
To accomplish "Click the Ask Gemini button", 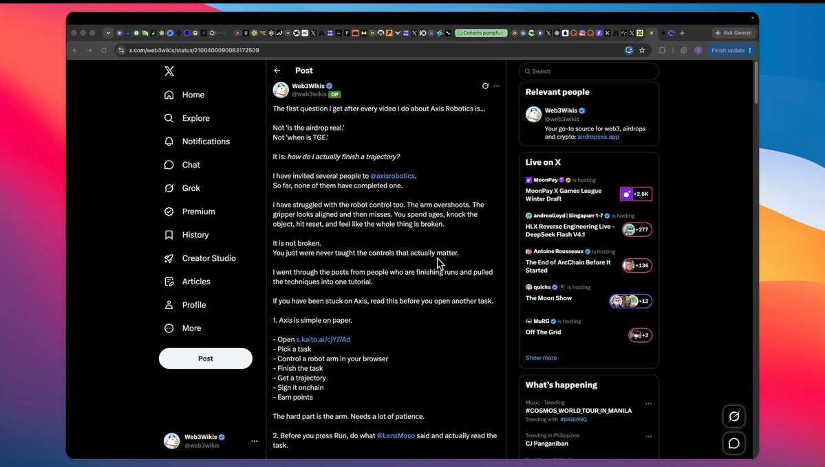I will (x=733, y=32).
